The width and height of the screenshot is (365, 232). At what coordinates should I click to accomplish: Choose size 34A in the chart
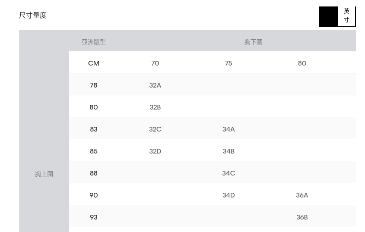[x=229, y=129]
